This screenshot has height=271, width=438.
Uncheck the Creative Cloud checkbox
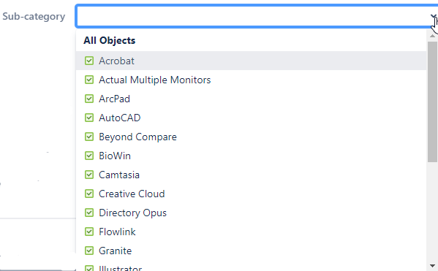tap(89, 194)
